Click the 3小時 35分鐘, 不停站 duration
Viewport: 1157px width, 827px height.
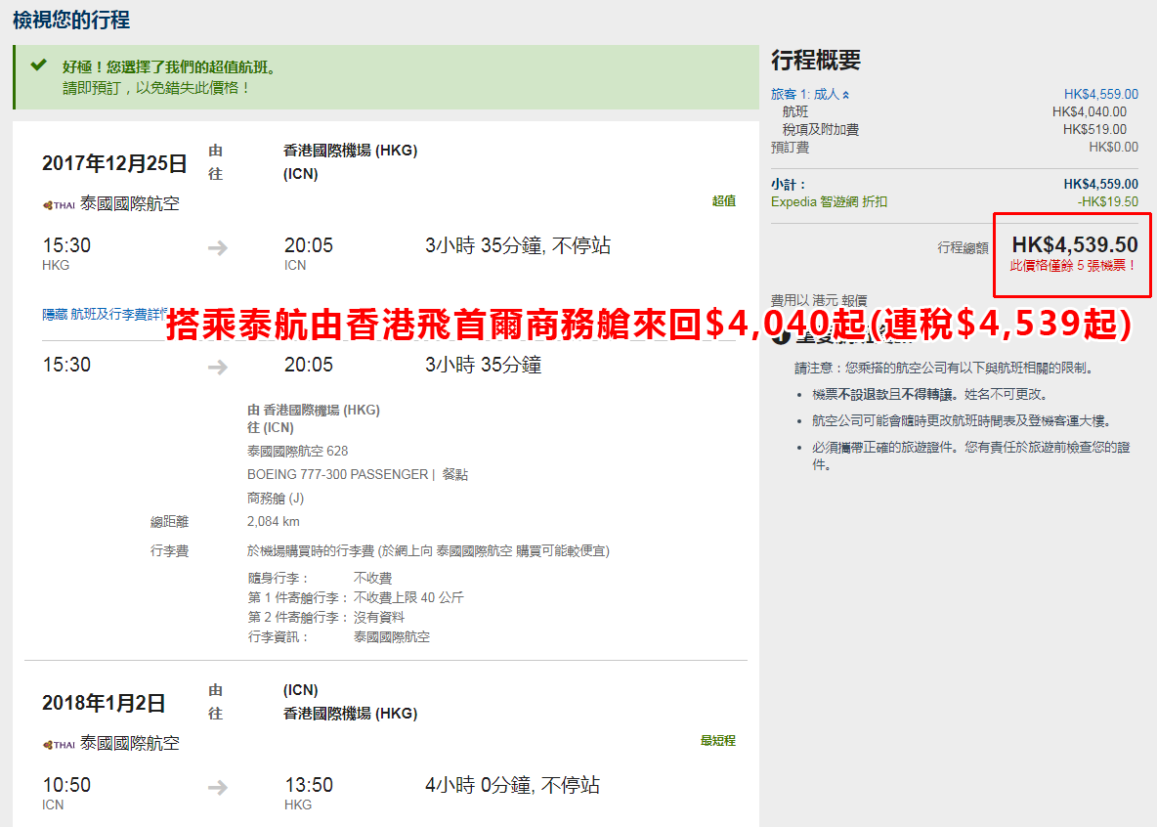coord(518,246)
